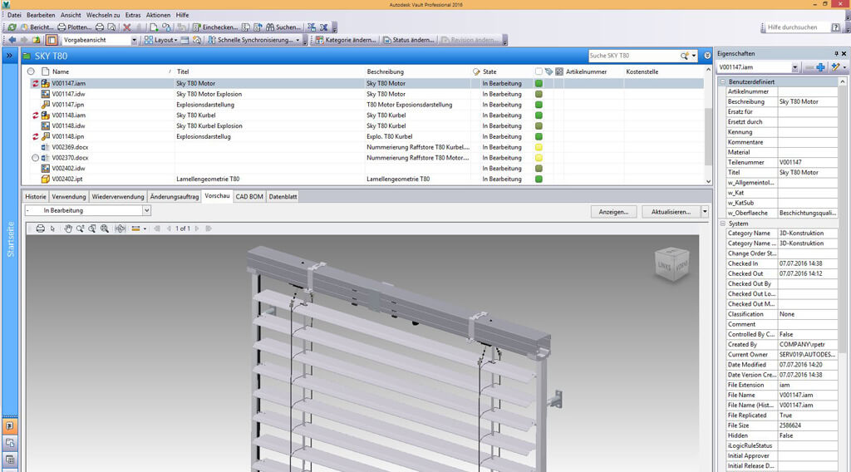Screen dimensions: 851x472
Task: Click the blue plus icon in Eigenschaften
Action: (820, 67)
